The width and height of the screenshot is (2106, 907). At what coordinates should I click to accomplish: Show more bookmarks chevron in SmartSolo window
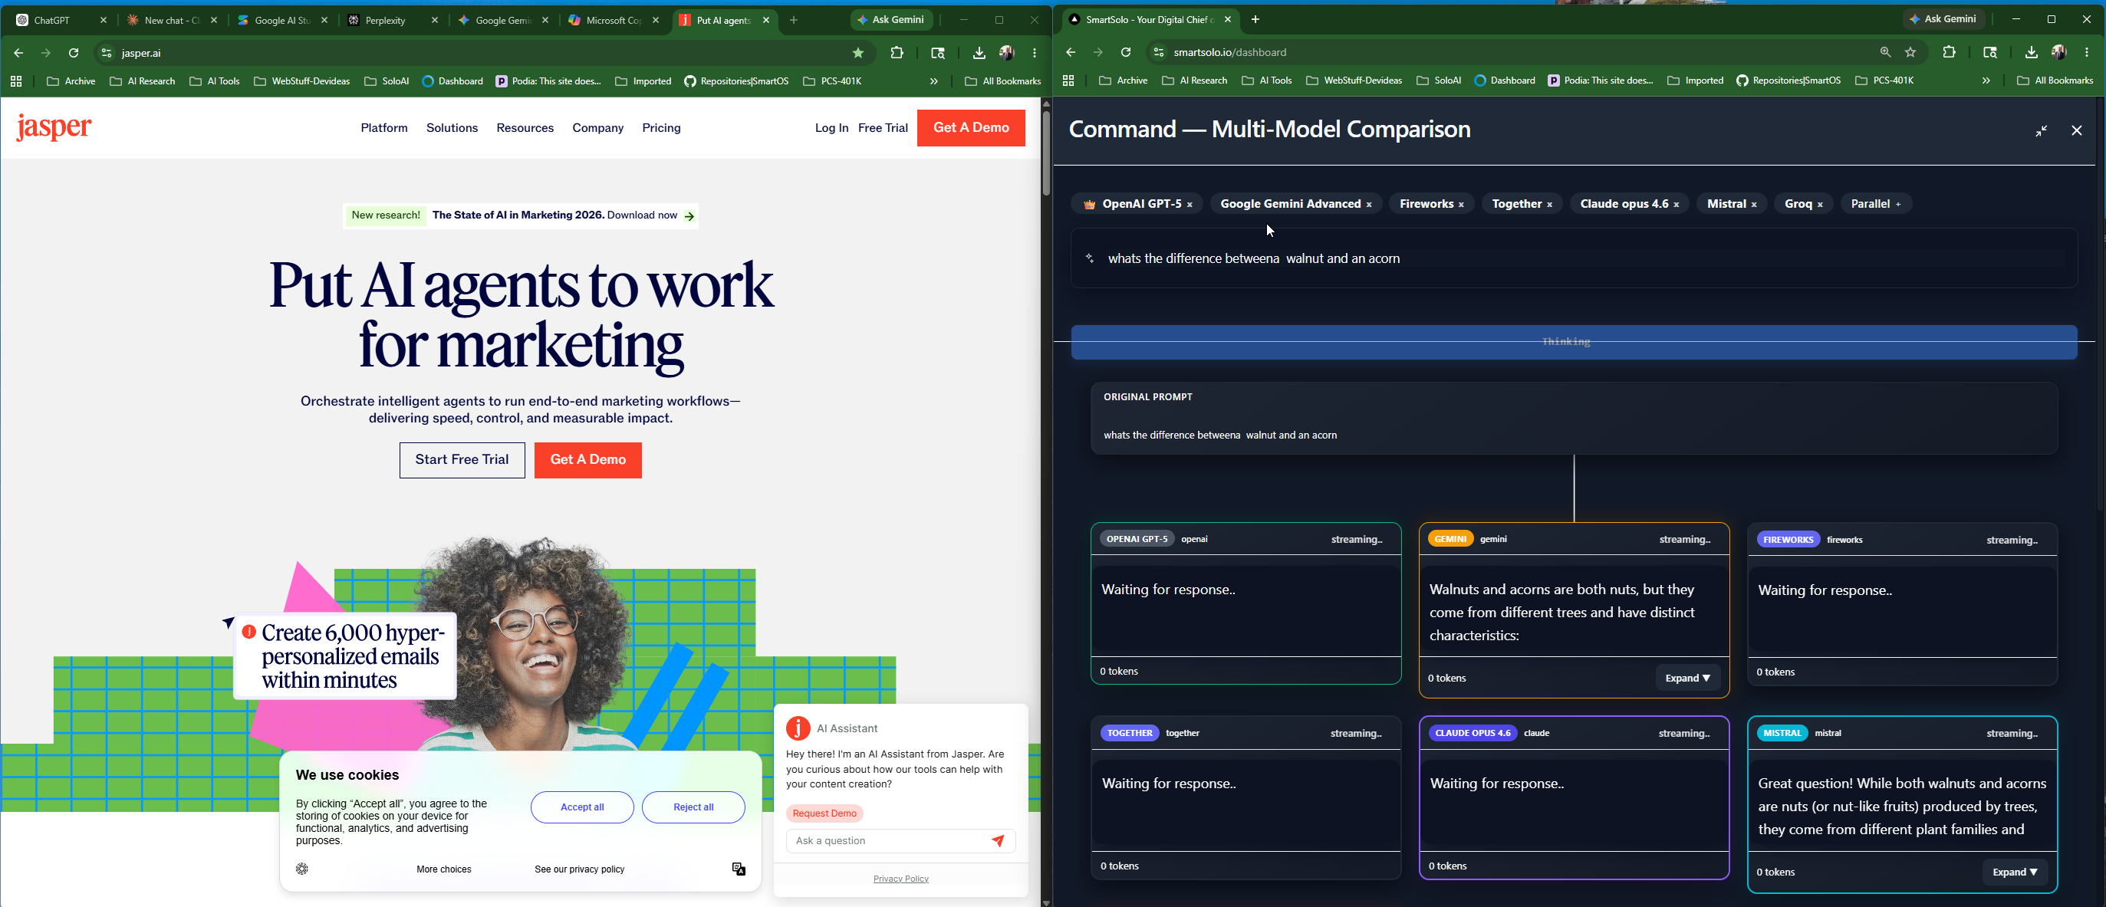1986,81
